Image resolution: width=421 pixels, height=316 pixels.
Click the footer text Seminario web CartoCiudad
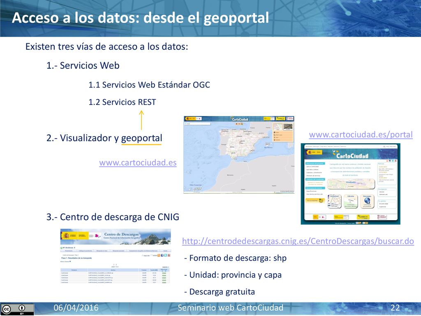click(x=230, y=308)
